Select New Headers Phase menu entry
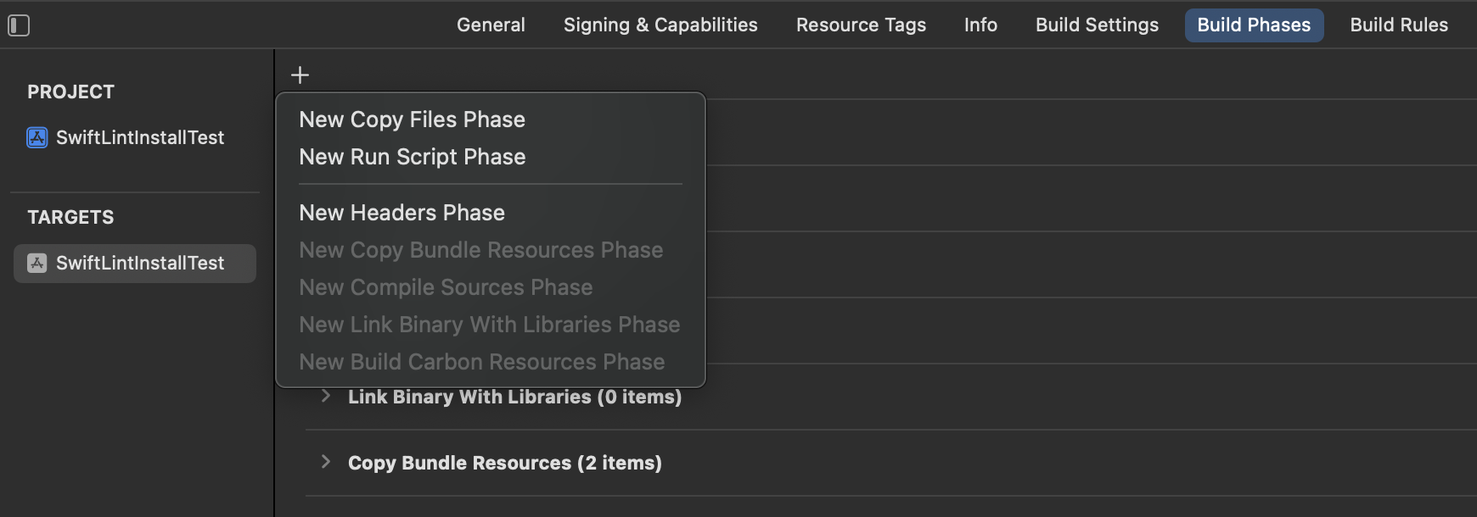 pos(402,213)
